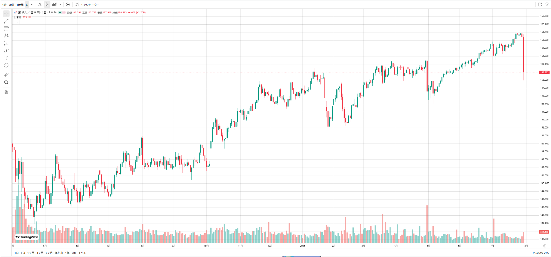
Task: Switch chart style to candlesticks
Action: click(x=47, y=5)
